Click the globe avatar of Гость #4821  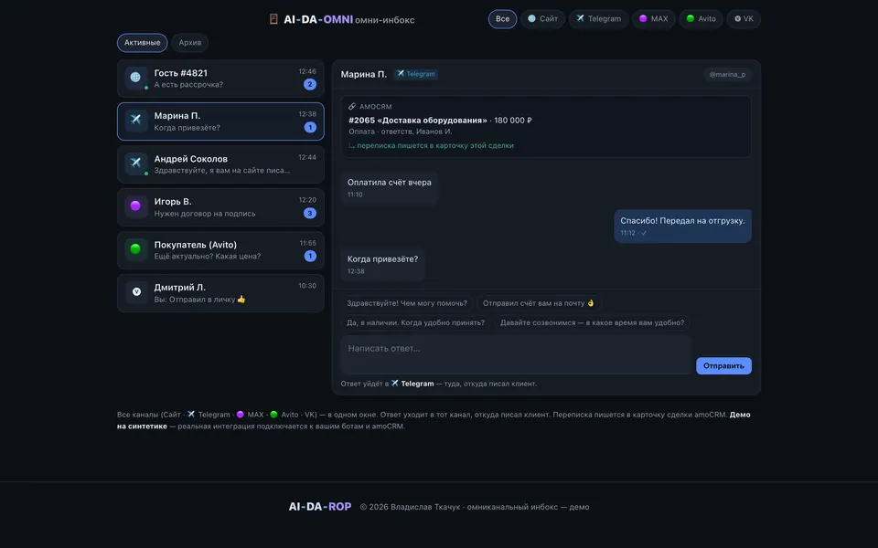tap(136, 78)
